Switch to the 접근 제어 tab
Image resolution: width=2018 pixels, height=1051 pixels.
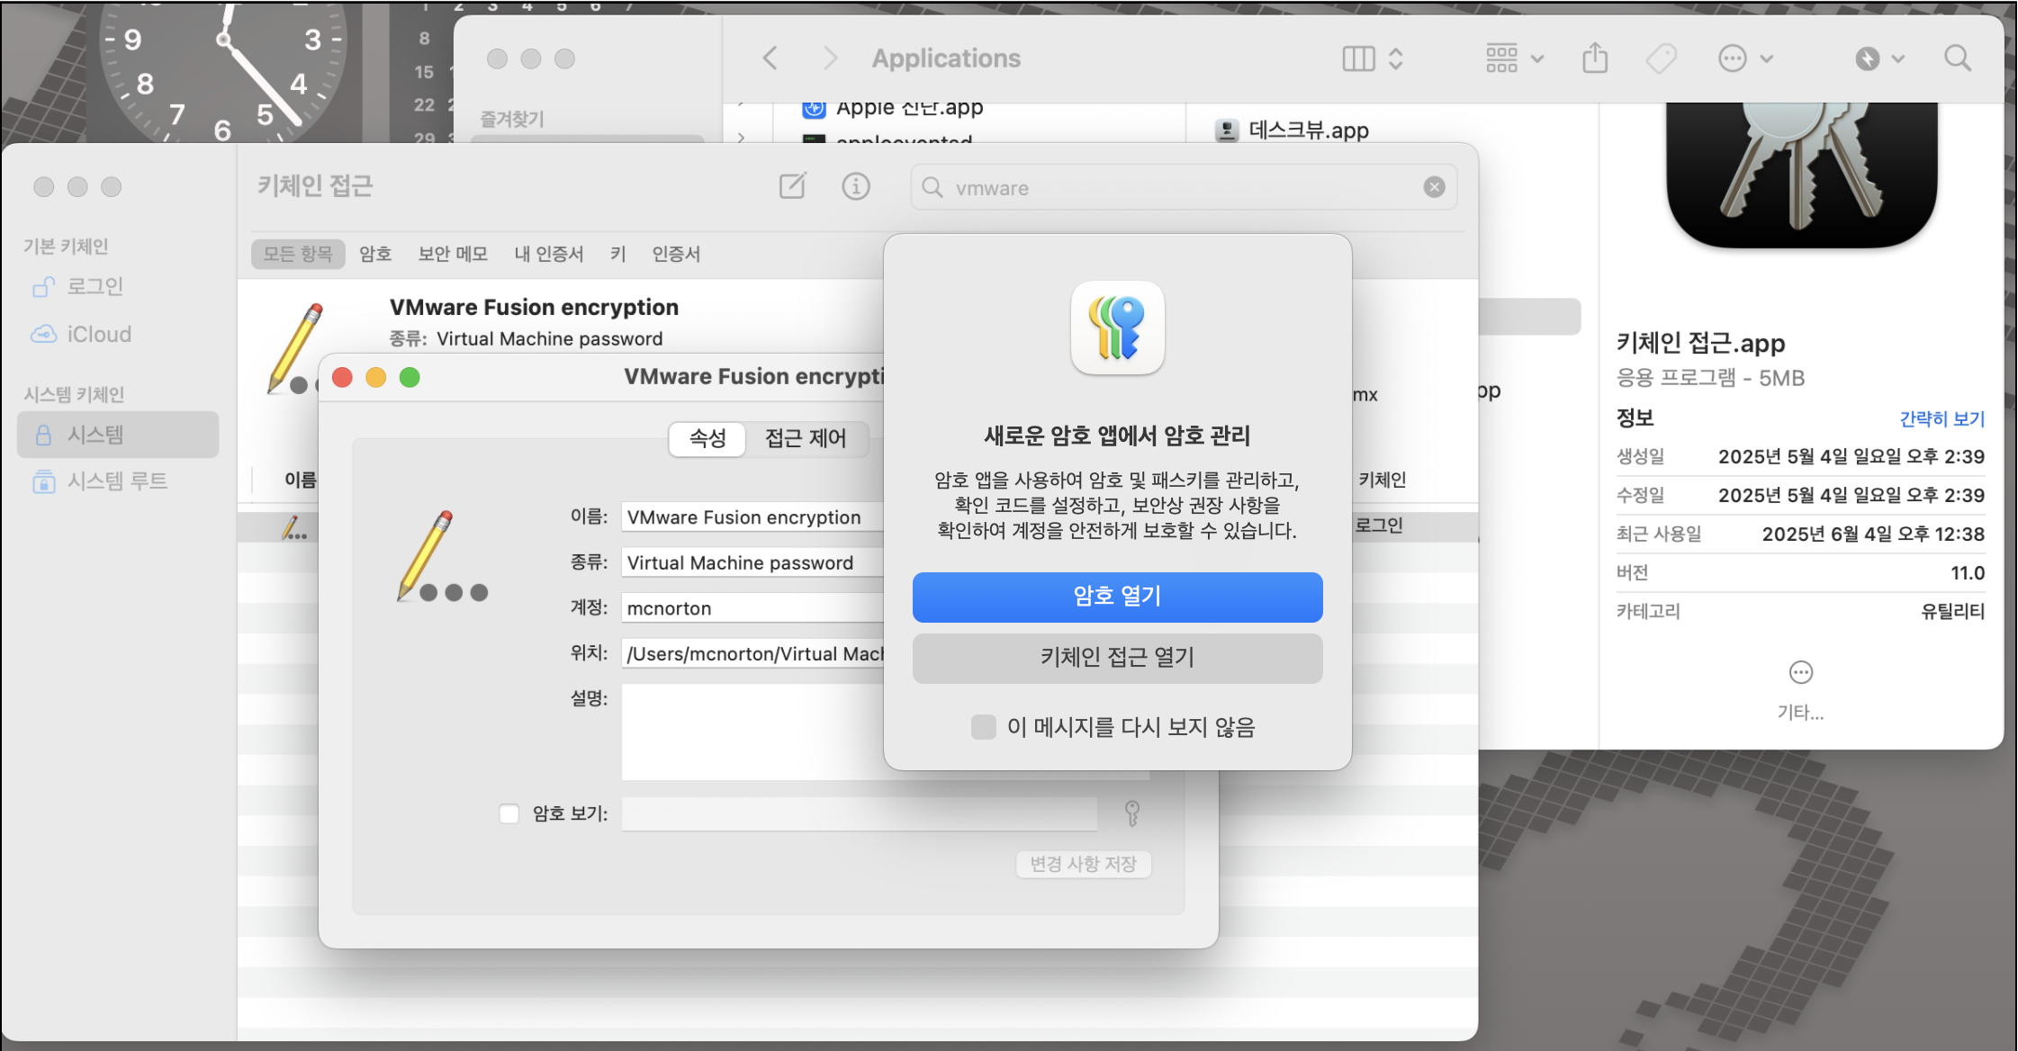pyautogui.click(x=806, y=438)
